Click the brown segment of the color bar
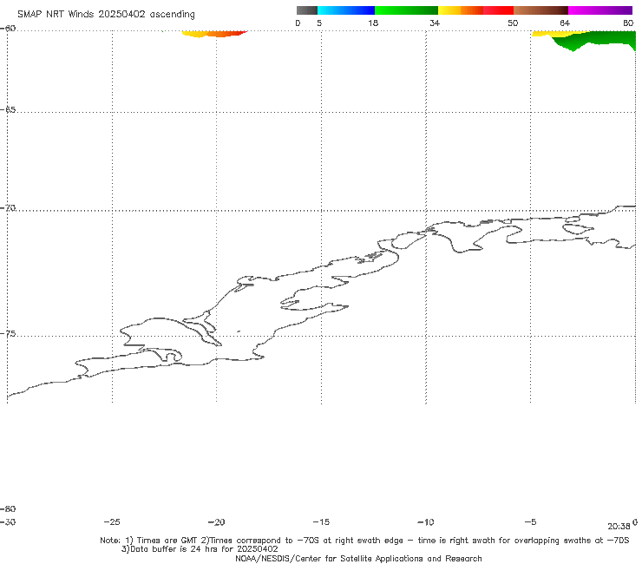The width and height of the screenshot is (642, 564). 540,10
